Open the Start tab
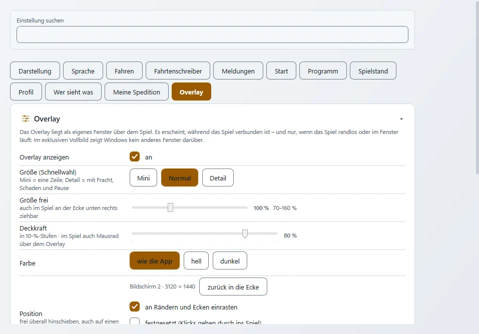This screenshot has width=479, height=334. click(x=281, y=71)
